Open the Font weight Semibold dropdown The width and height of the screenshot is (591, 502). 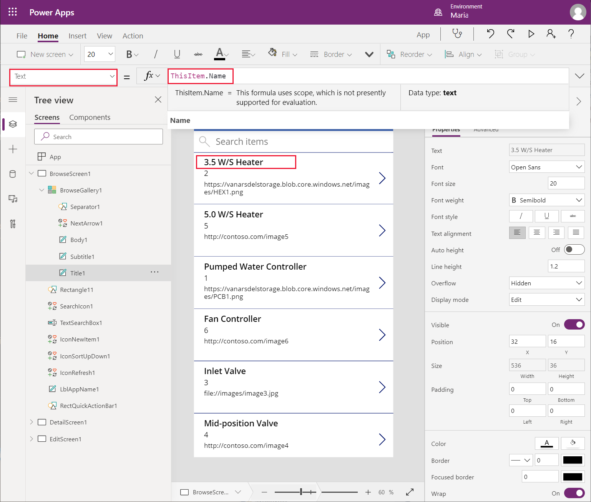[546, 200]
